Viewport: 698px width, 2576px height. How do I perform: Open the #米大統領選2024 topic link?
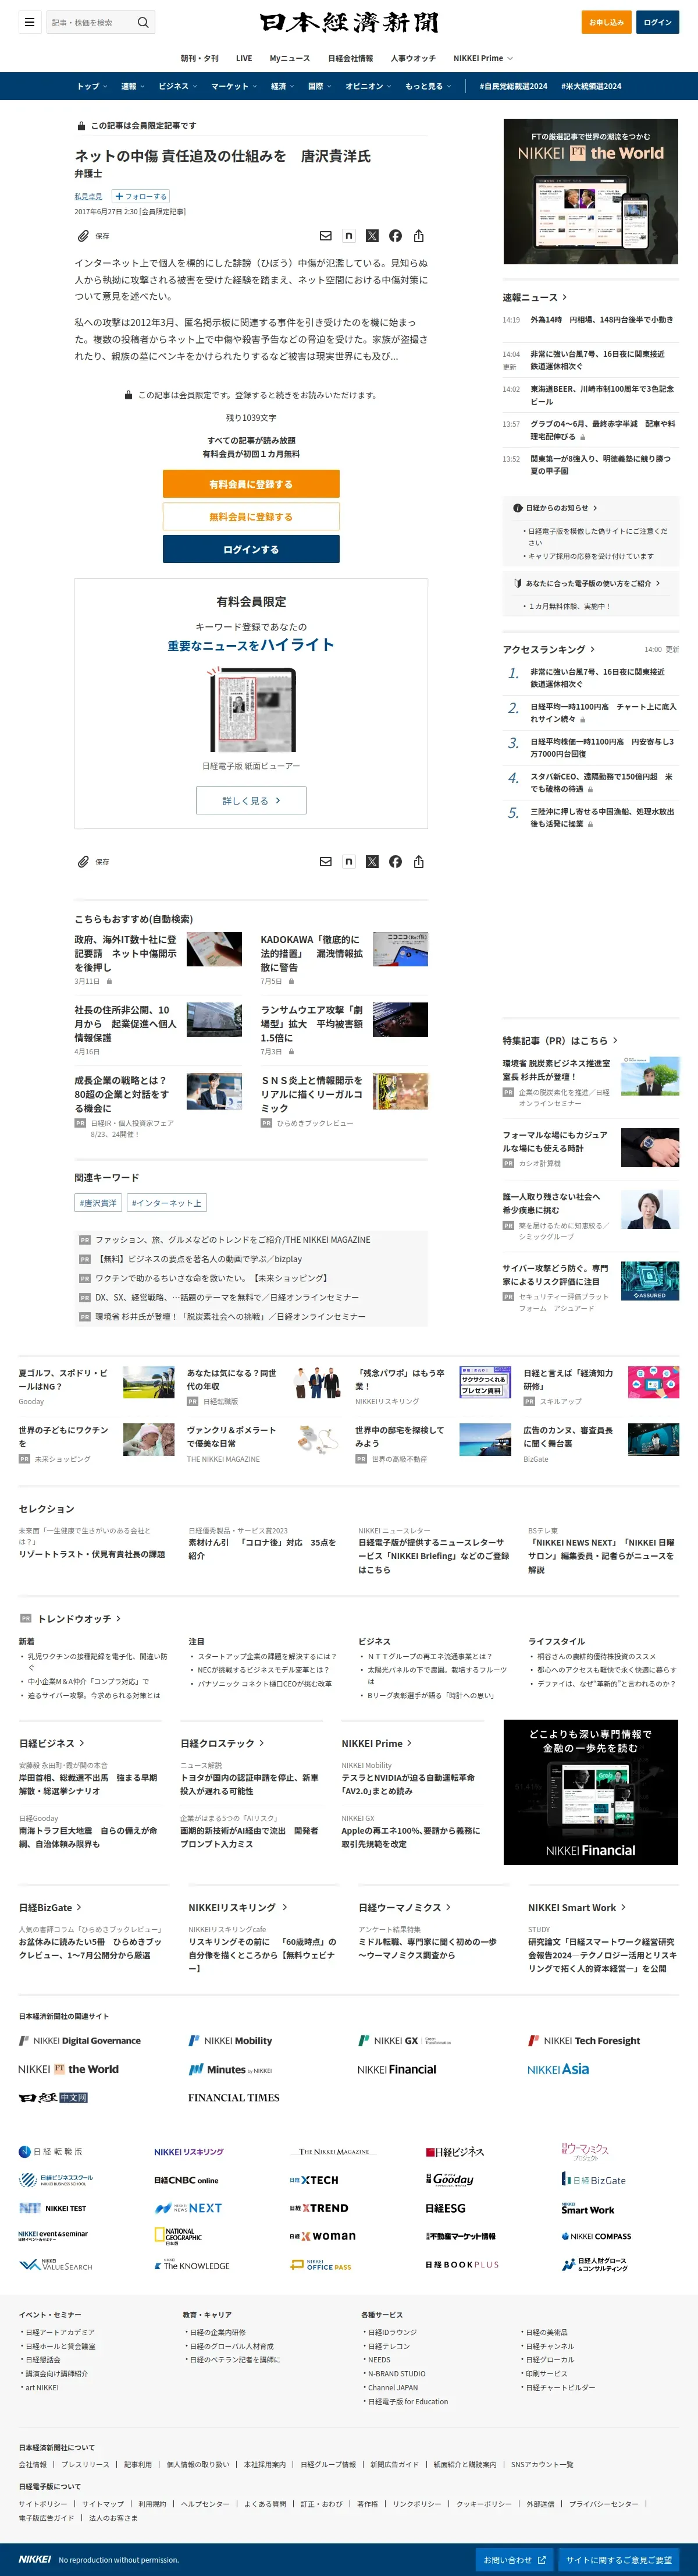(591, 86)
